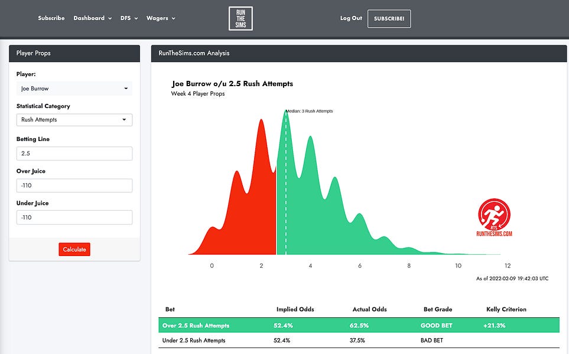Open the Statistical Category dropdown
This screenshot has height=354, width=569.
pyautogui.click(x=74, y=120)
